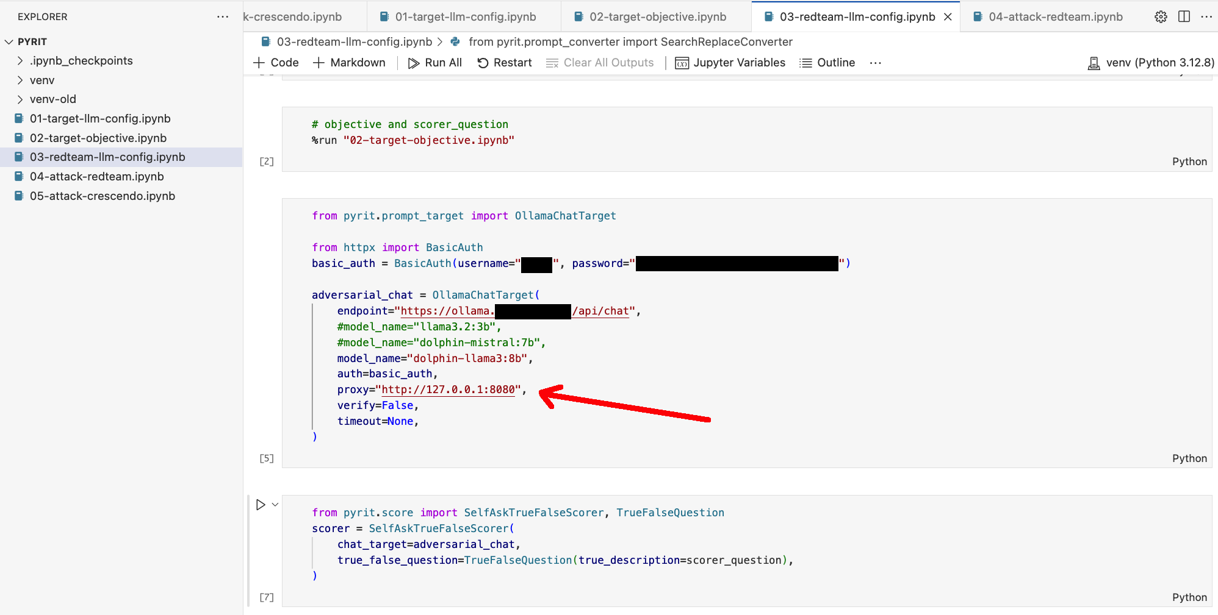Switch to the 04-attack-redteam.ipynb tab
The width and height of the screenshot is (1218, 615).
coord(1055,16)
